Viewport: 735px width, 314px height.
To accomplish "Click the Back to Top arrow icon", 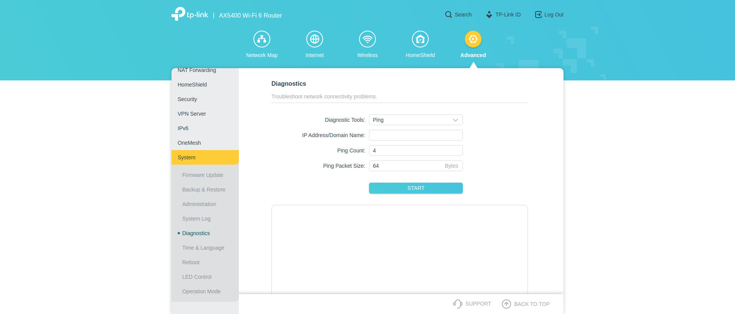I will pos(506,304).
